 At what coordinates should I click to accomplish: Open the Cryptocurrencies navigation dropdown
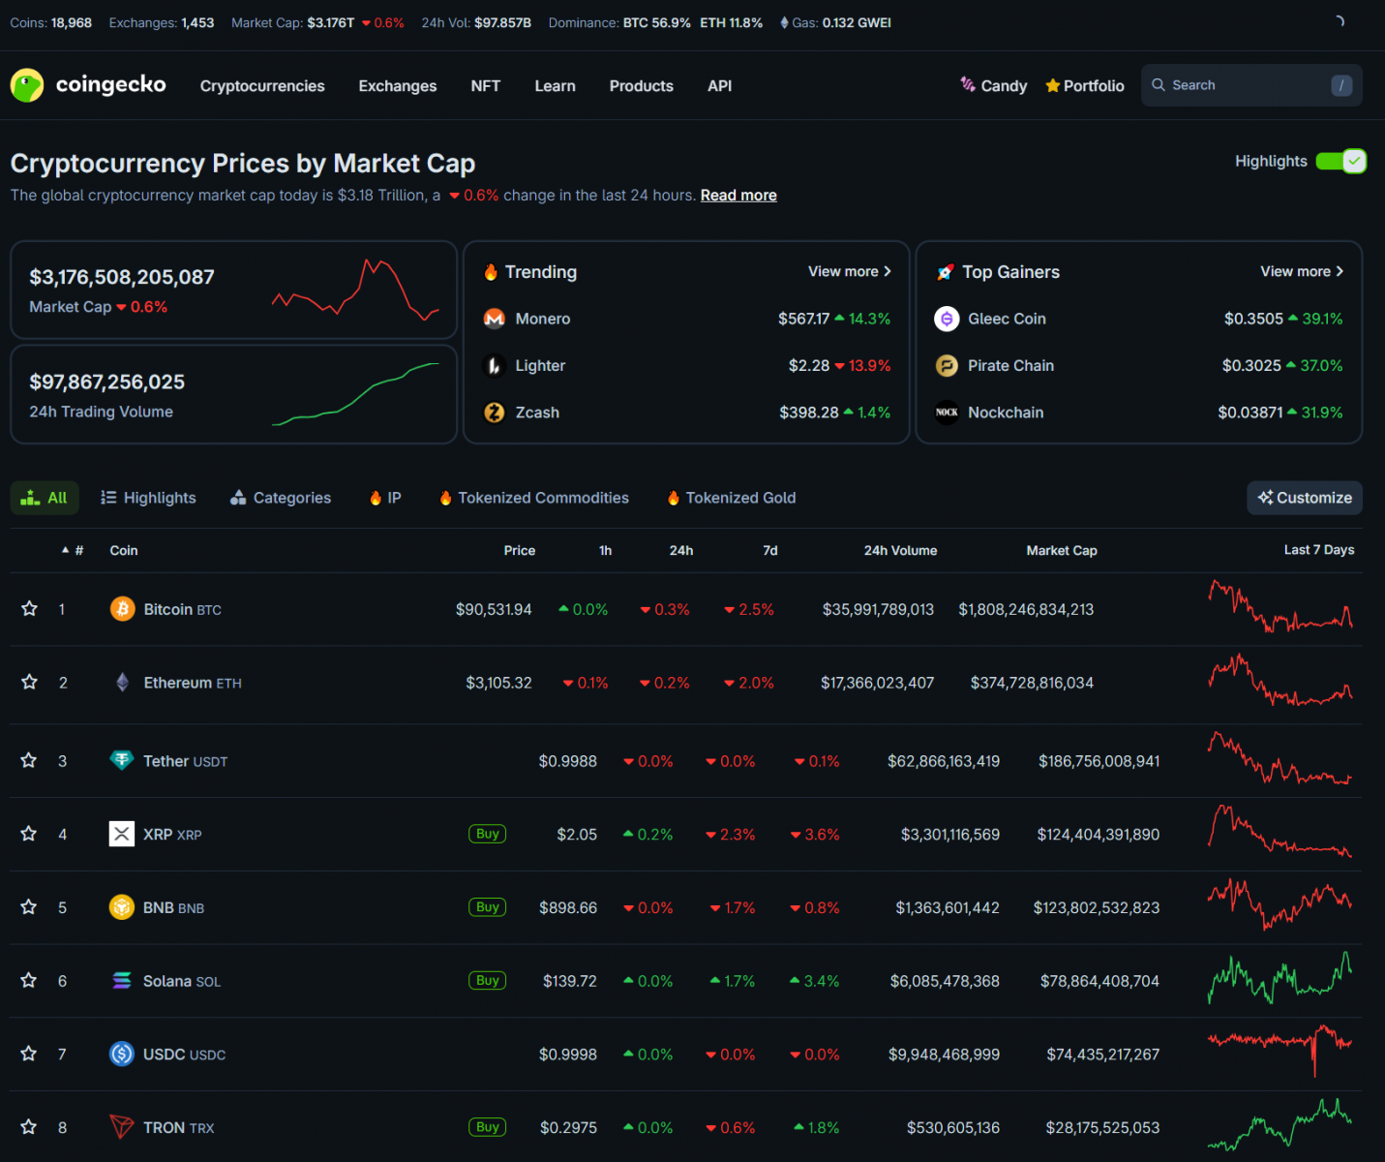262,86
